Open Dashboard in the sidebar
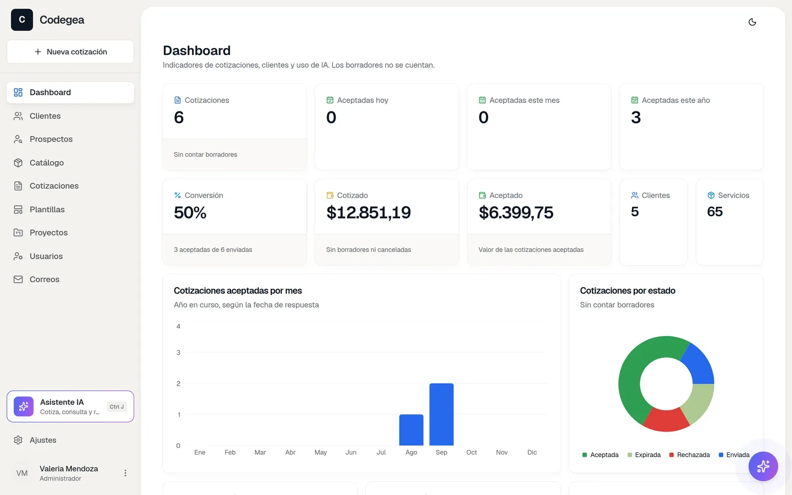The width and height of the screenshot is (792, 495). point(70,93)
